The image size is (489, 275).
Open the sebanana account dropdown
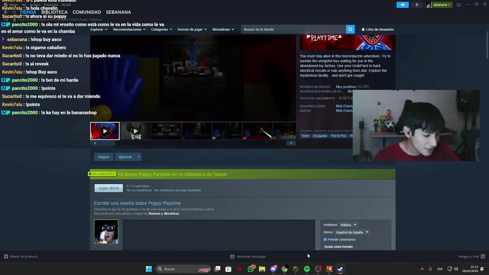442,5
